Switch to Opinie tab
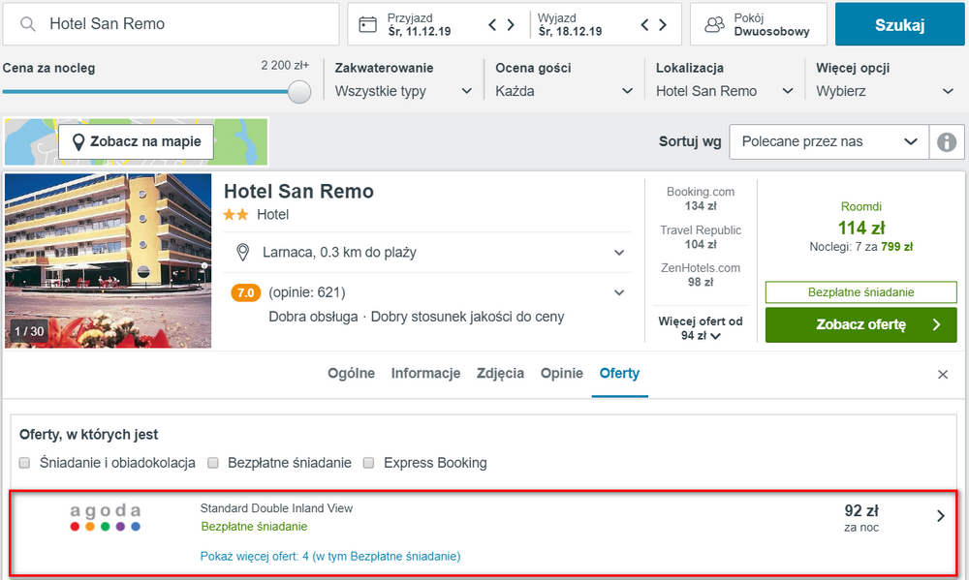969x580 pixels. 562,373
